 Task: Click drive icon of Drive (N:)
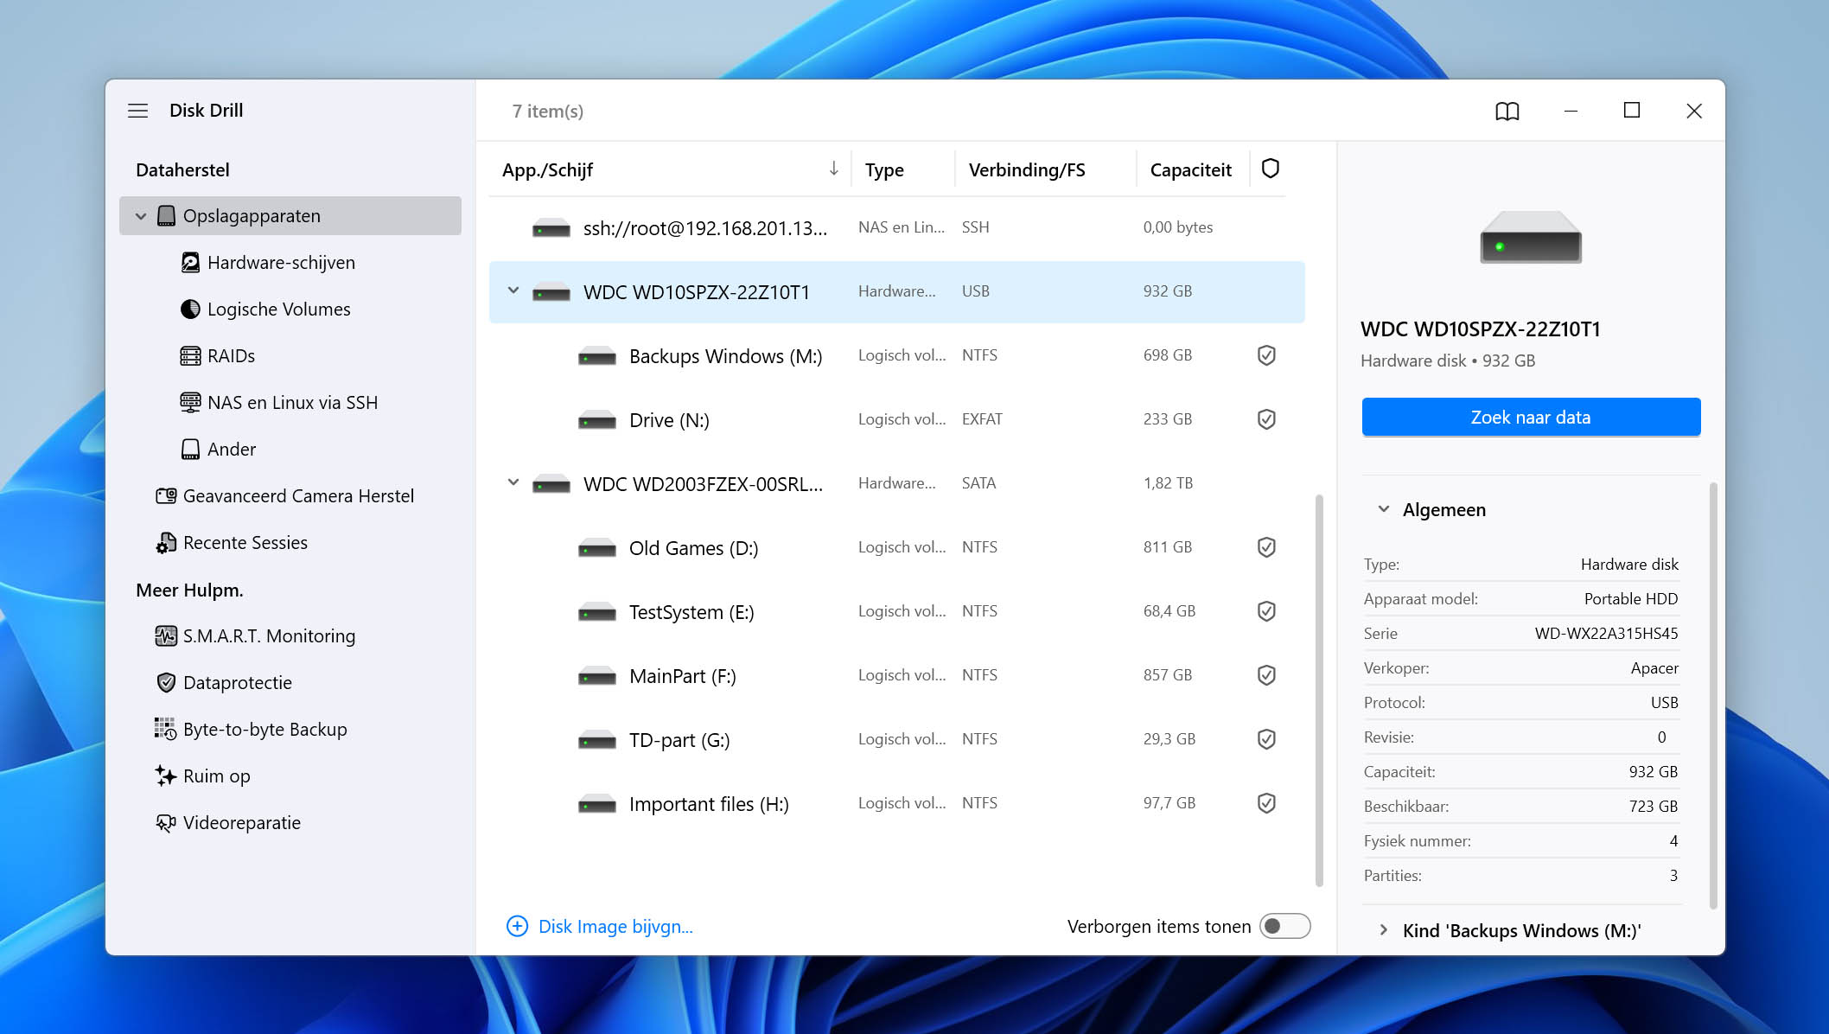(597, 420)
